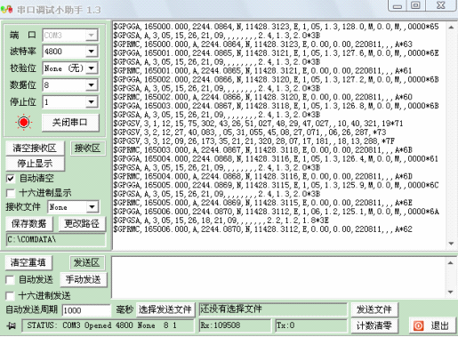This screenshot has width=458, height=337.
Task: Click the 停止显示 button
Action: pos(35,164)
